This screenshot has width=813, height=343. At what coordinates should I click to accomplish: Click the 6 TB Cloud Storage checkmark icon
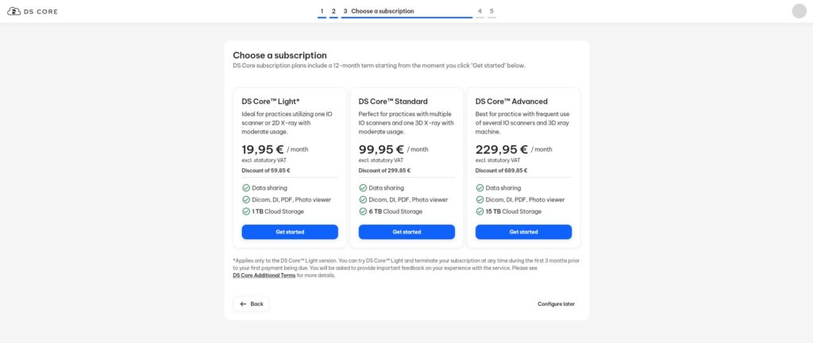tap(363, 212)
